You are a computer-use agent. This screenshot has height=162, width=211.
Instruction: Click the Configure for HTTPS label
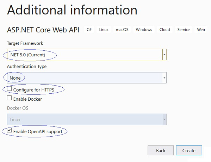pyautogui.click(x=34, y=90)
